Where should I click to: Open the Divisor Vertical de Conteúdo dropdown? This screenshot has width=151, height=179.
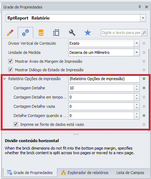point(137,43)
